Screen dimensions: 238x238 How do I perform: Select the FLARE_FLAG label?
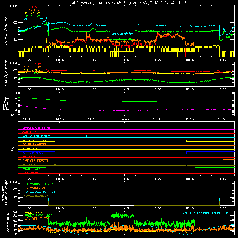tap(31, 148)
